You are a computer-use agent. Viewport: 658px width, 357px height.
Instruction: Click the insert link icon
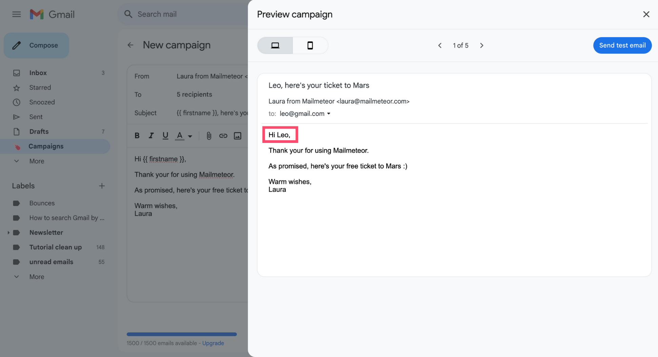[223, 136]
